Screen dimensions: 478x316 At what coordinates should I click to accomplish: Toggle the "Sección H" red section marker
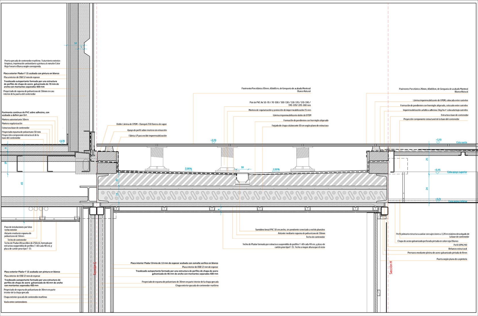(390, 267)
